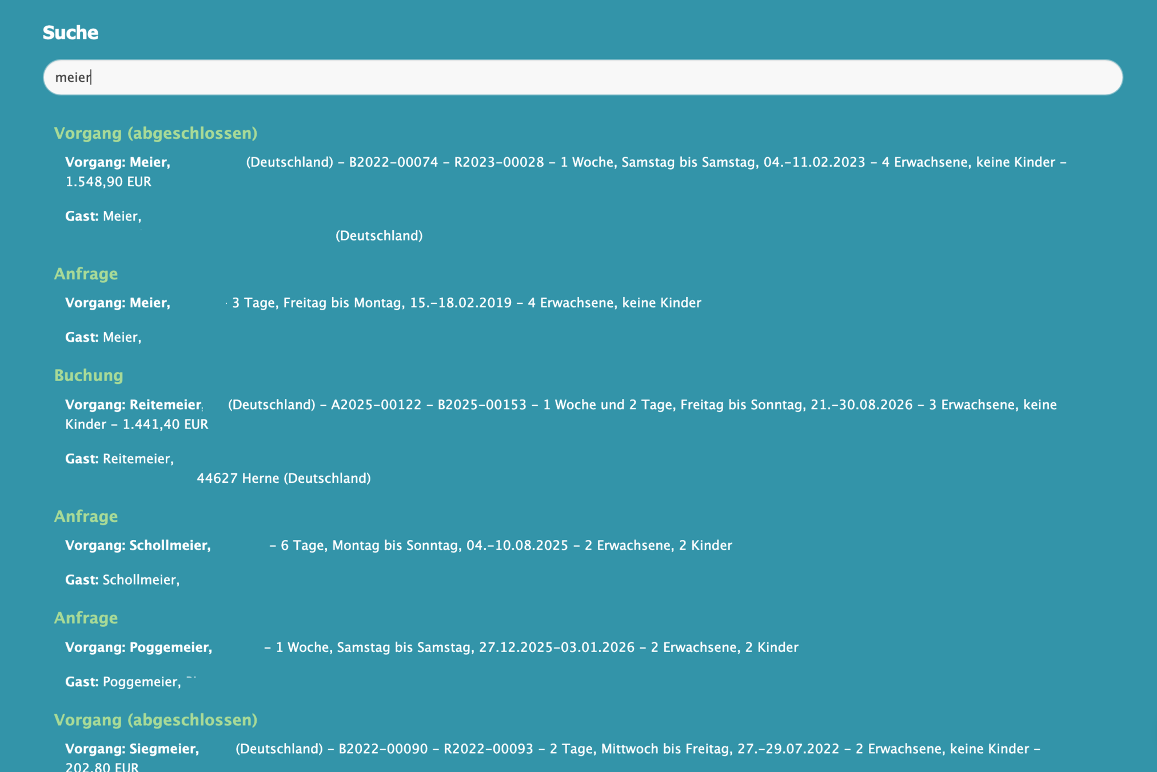Open the Buchung heading
1157x772 pixels.
click(x=89, y=375)
